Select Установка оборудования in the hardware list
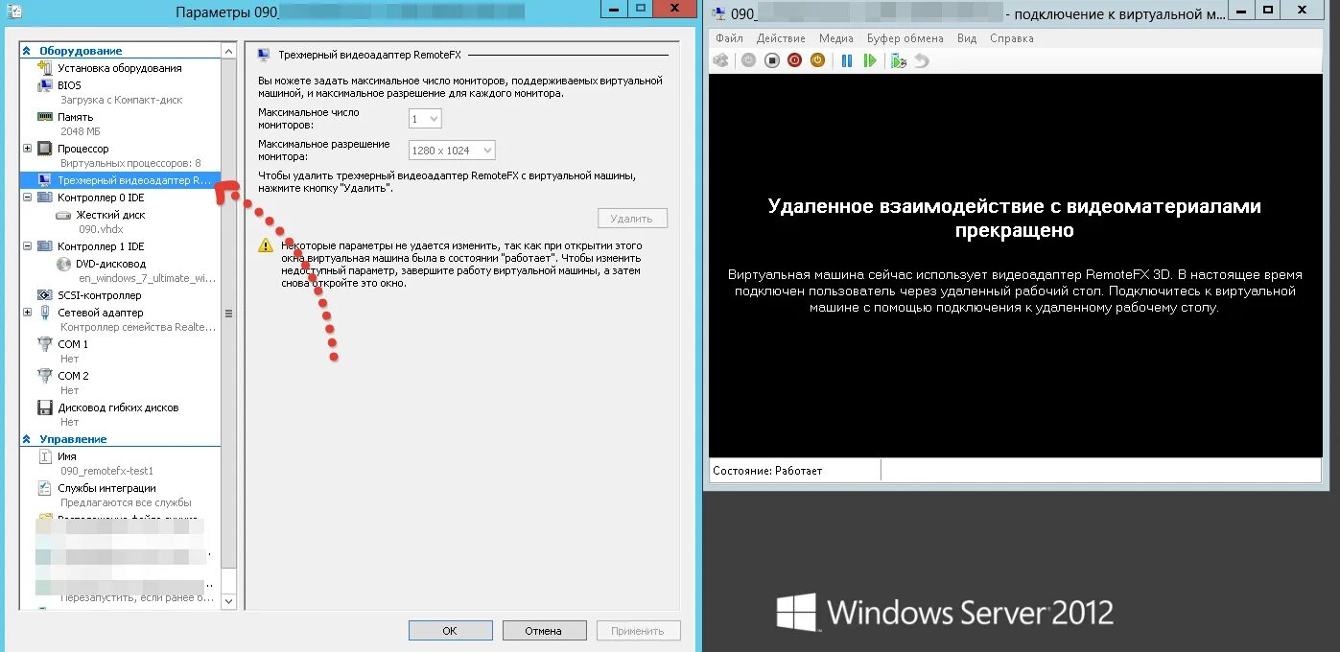The image size is (1340, 652). click(x=120, y=68)
